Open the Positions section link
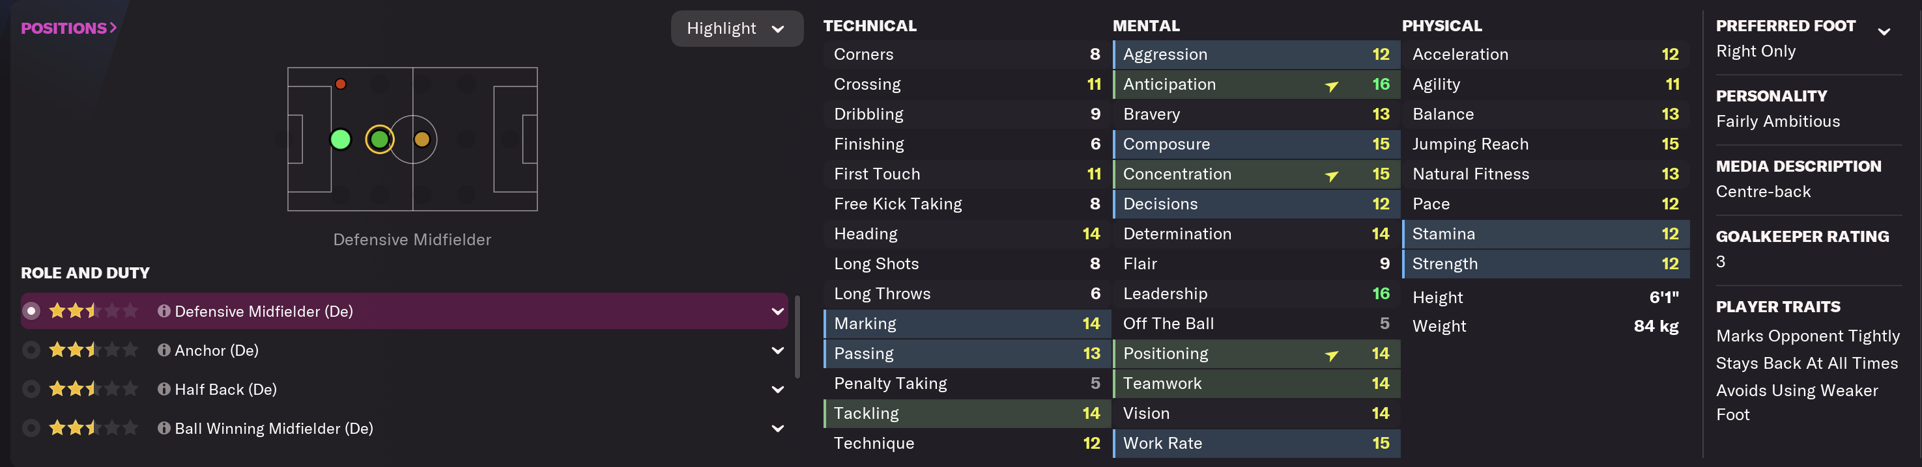Viewport: 1922px width, 467px height. tap(68, 29)
